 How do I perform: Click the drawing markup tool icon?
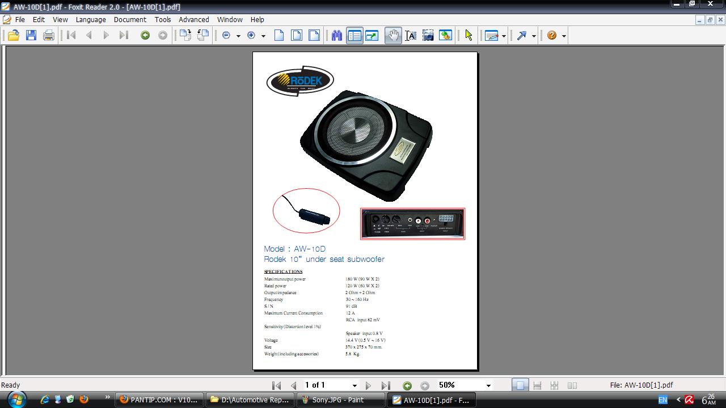[x=492, y=36]
